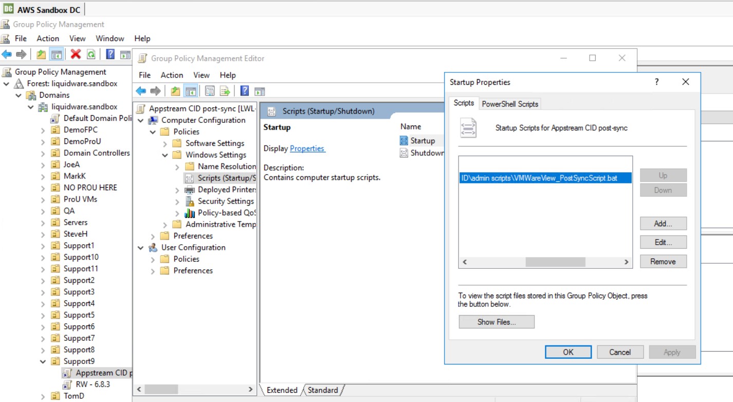Click the Policy-based QoS chart icon
The image size is (733, 402).
click(190, 213)
